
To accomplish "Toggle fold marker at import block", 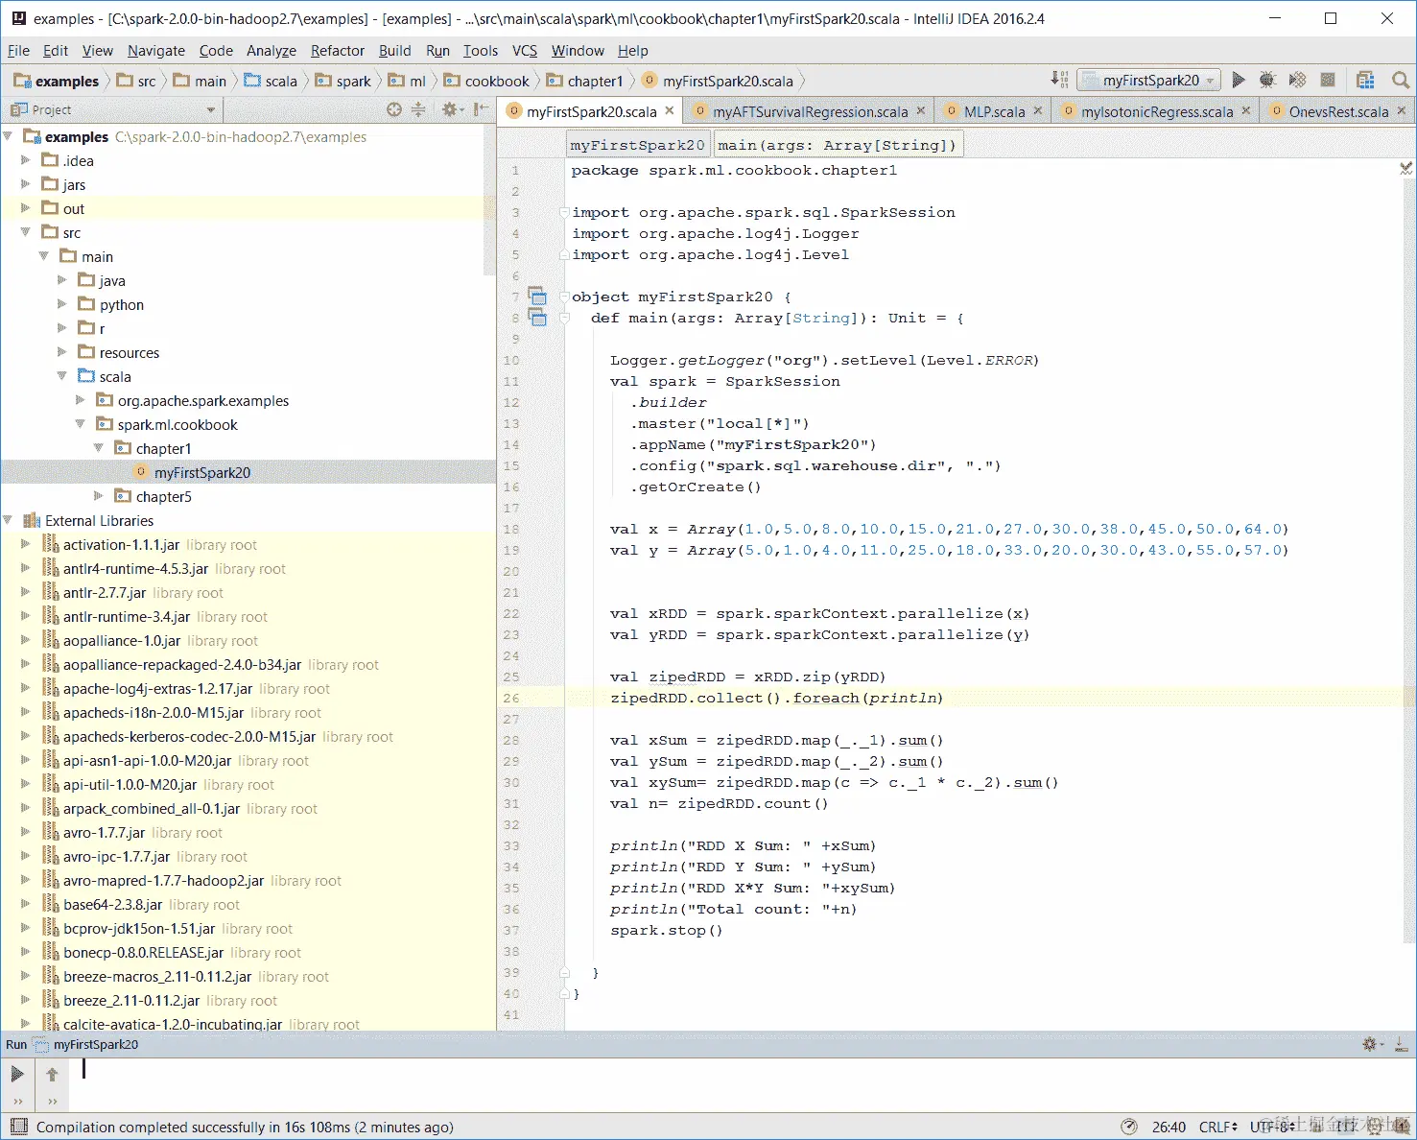I will (x=565, y=212).
